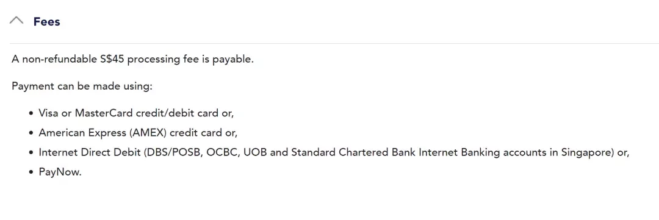This screenshot has height=220, width=659.
Task: Click the Payment can be made using text
Action: tap(82, 87)
